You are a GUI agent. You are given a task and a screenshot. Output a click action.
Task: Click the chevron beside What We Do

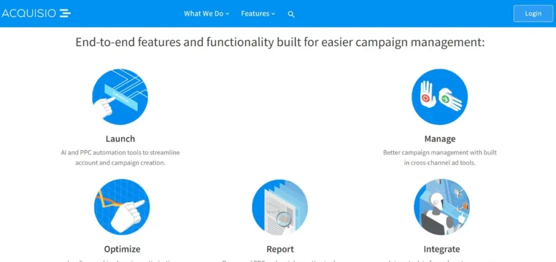coord(228,14)
